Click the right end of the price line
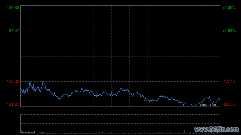 (220, 100)
